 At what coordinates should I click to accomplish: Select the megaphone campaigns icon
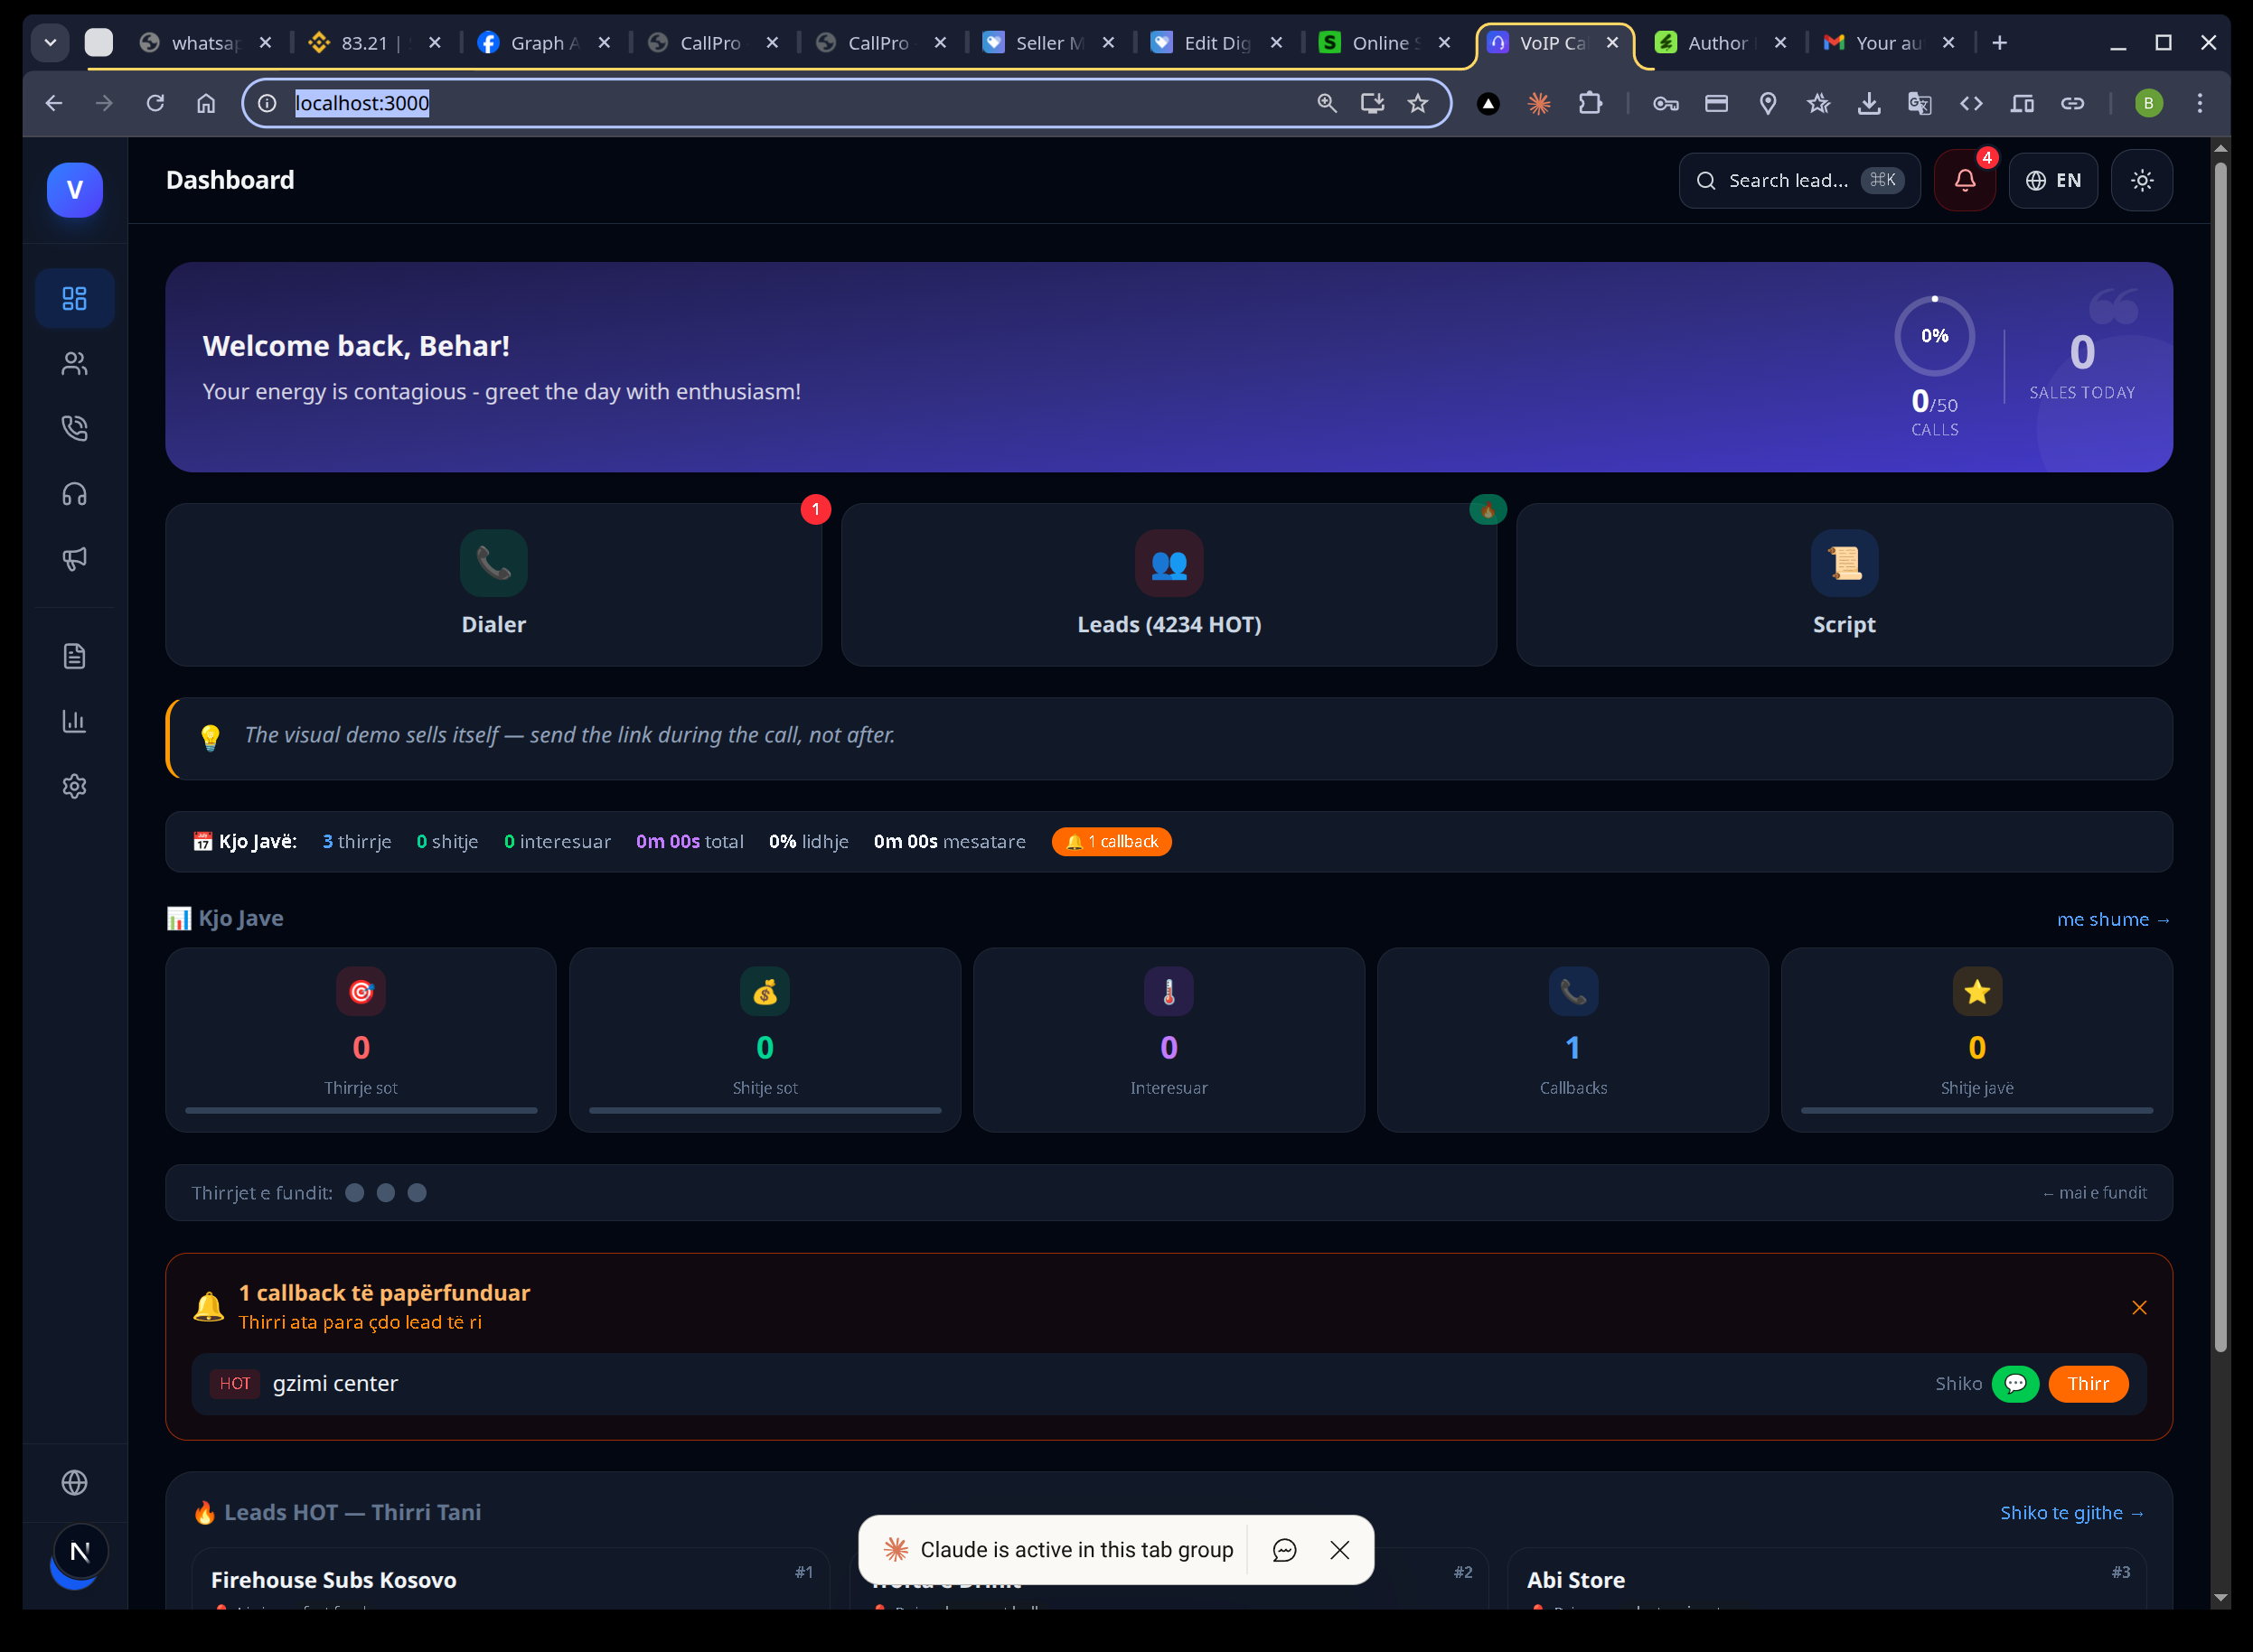(x=74, y=559)
